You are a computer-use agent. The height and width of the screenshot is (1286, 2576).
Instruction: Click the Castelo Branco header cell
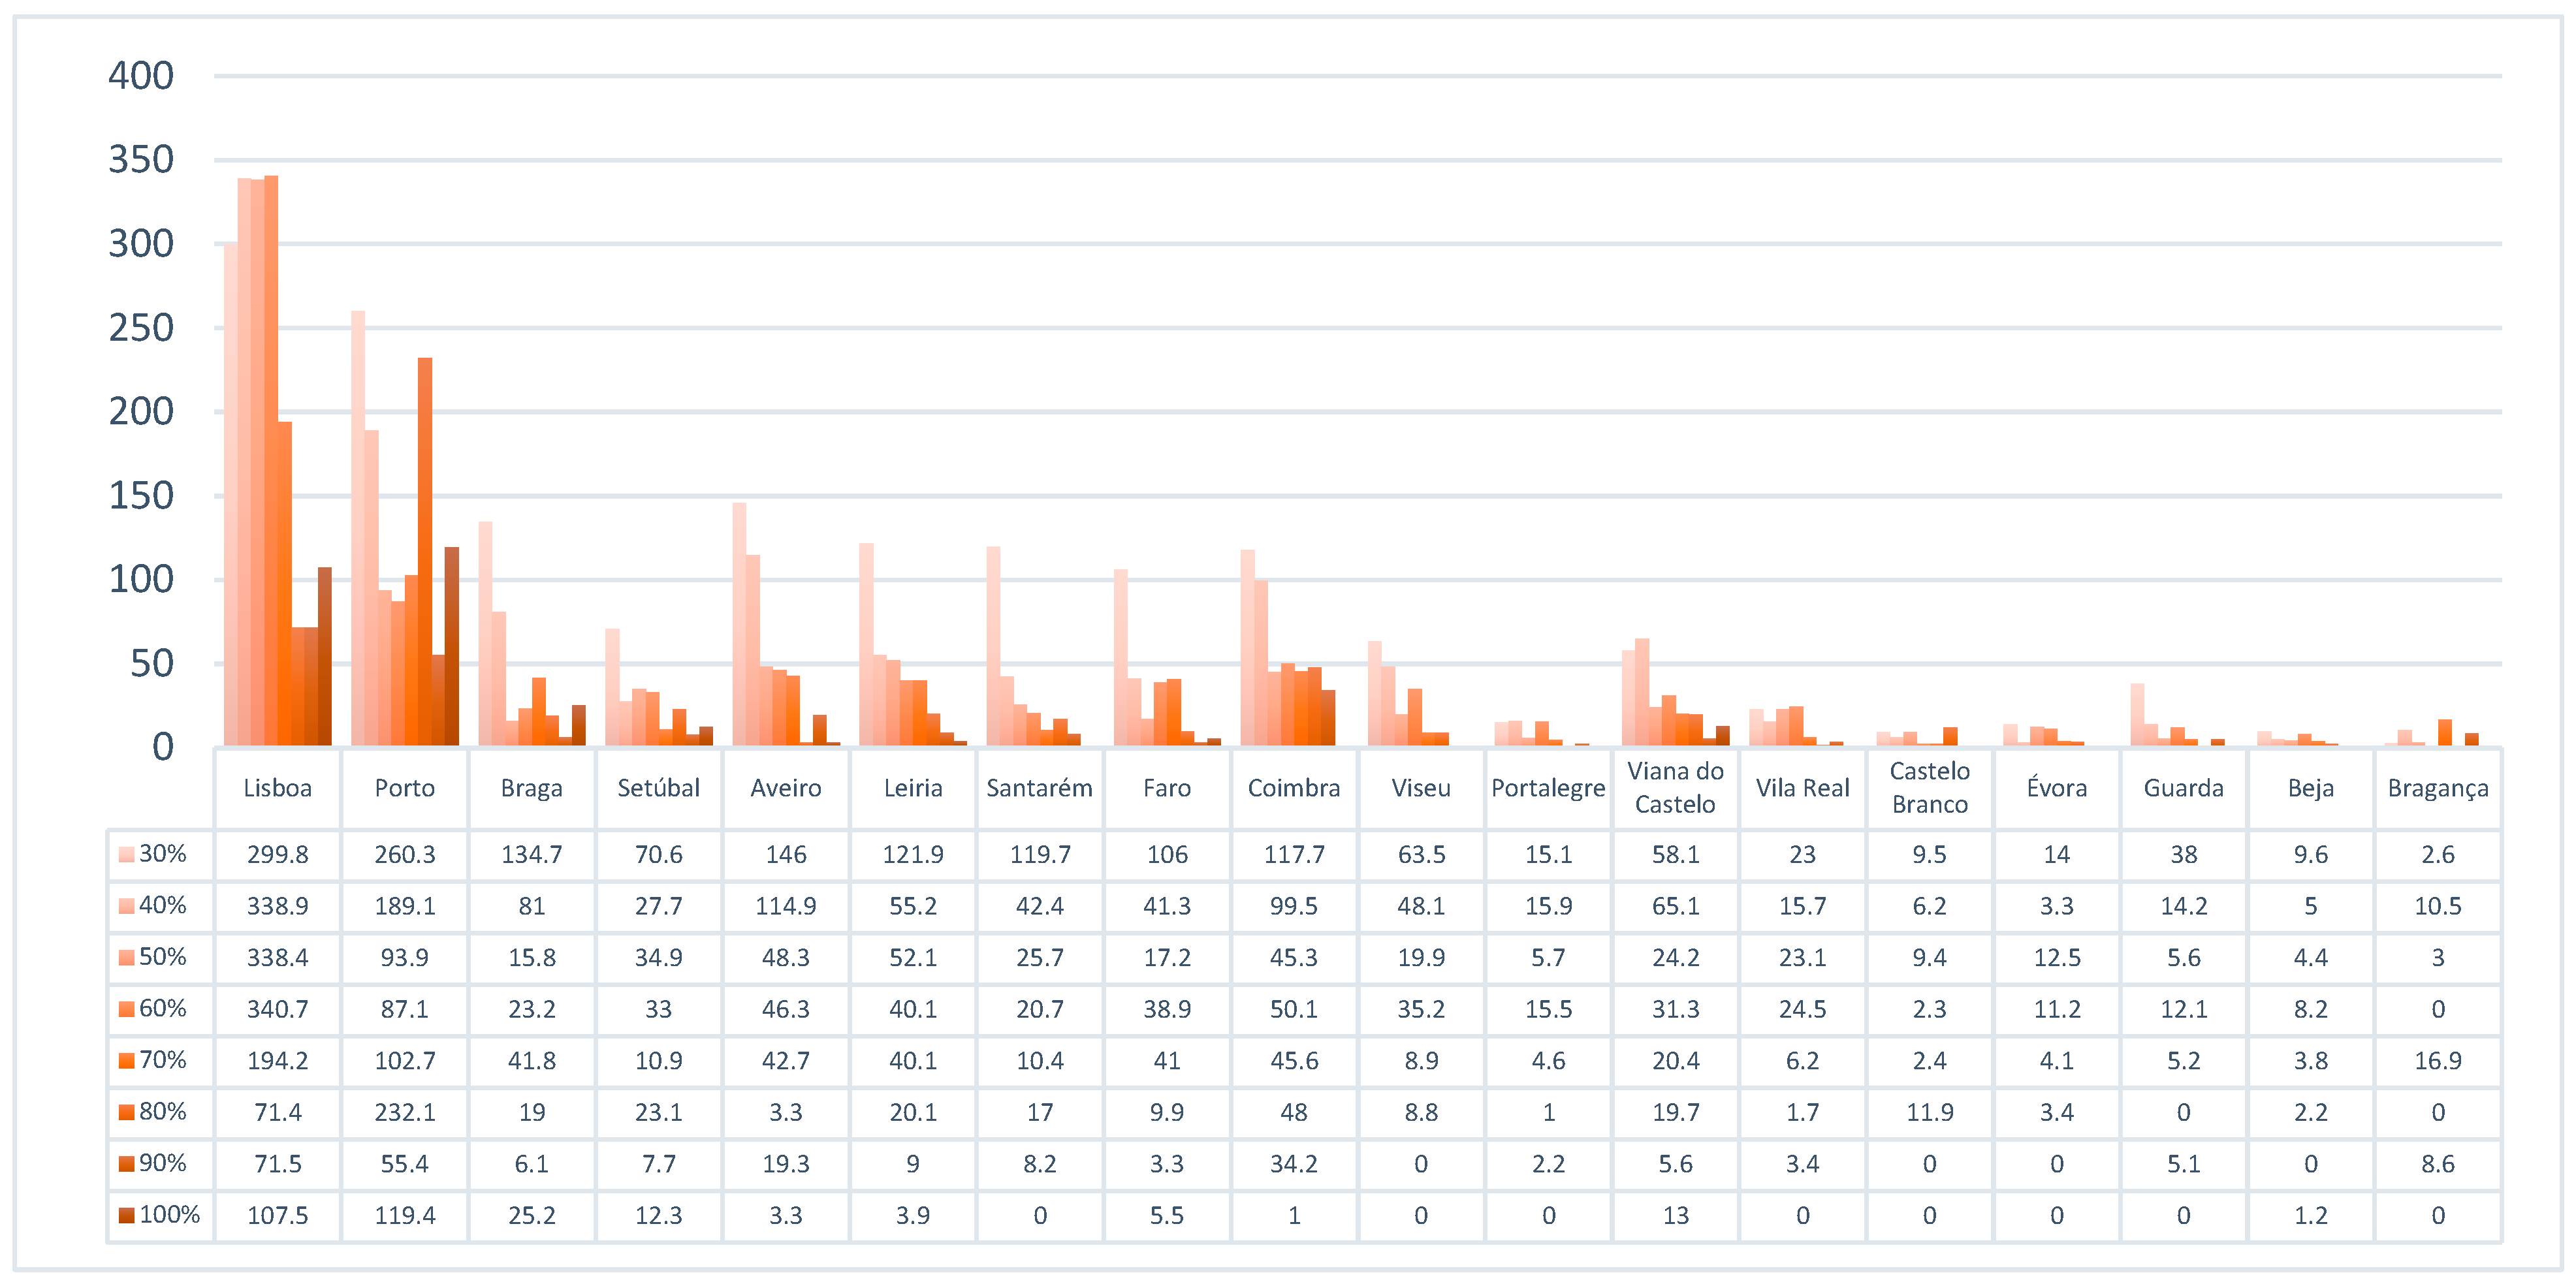pyautogui.click(x=1929, y=788)
